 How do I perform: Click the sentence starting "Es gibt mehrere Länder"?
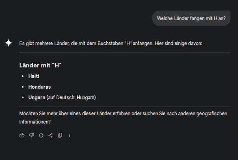pos(110,44)
